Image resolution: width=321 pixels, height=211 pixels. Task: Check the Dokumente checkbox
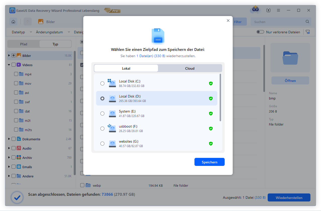(14, 139)
